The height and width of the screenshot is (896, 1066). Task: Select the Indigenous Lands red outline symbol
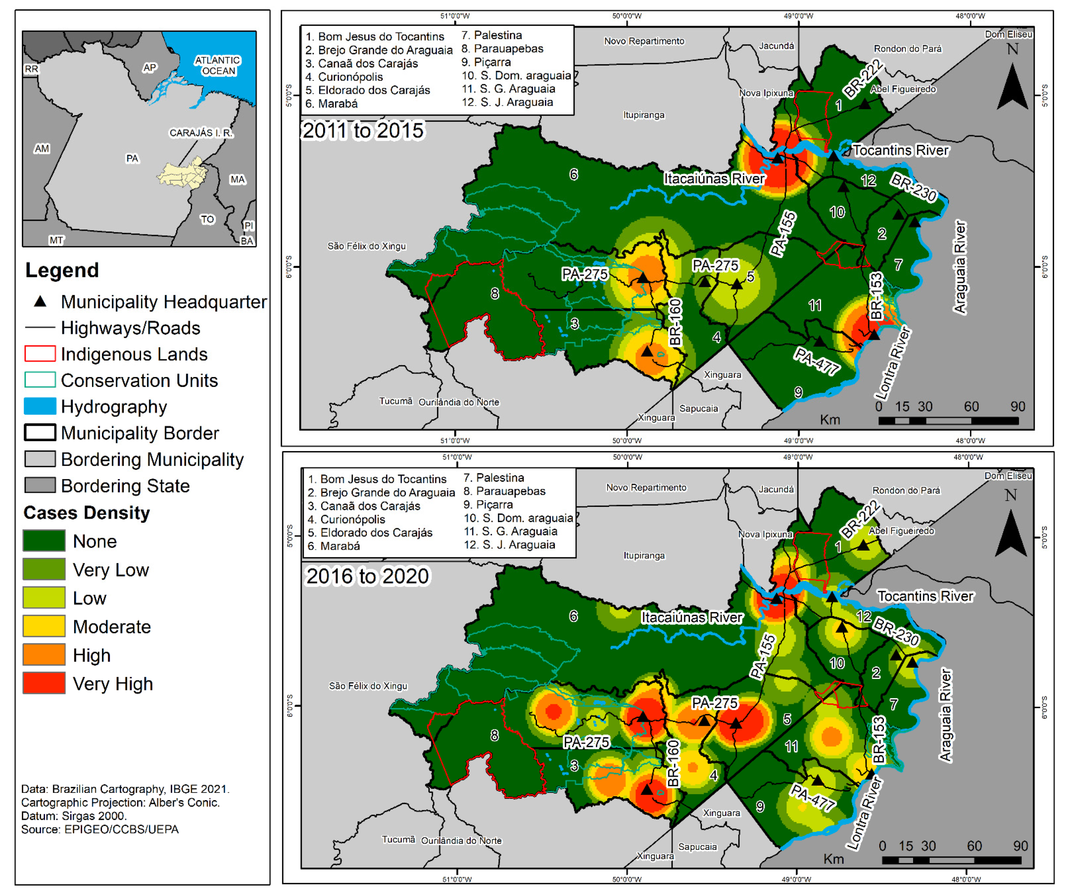coord(40,354)
